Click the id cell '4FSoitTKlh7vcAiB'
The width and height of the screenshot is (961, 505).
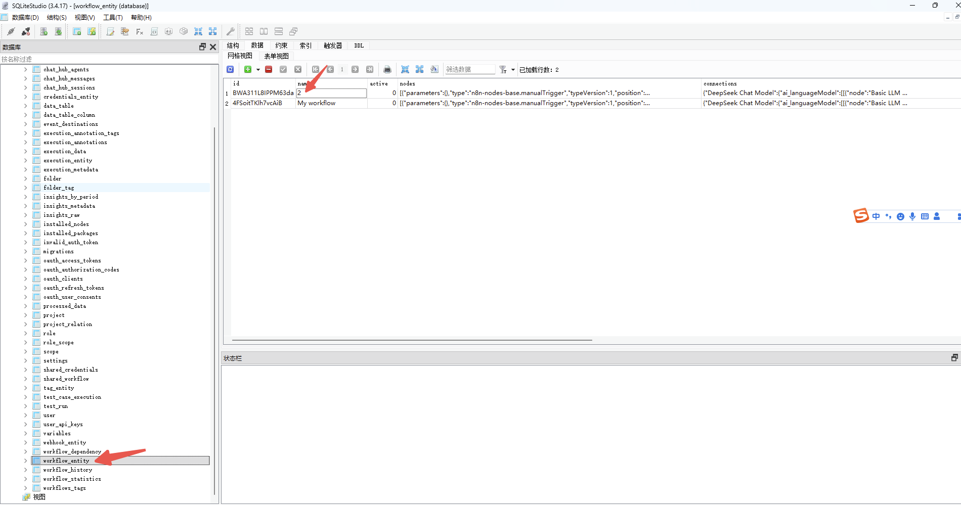coord(263,103)
